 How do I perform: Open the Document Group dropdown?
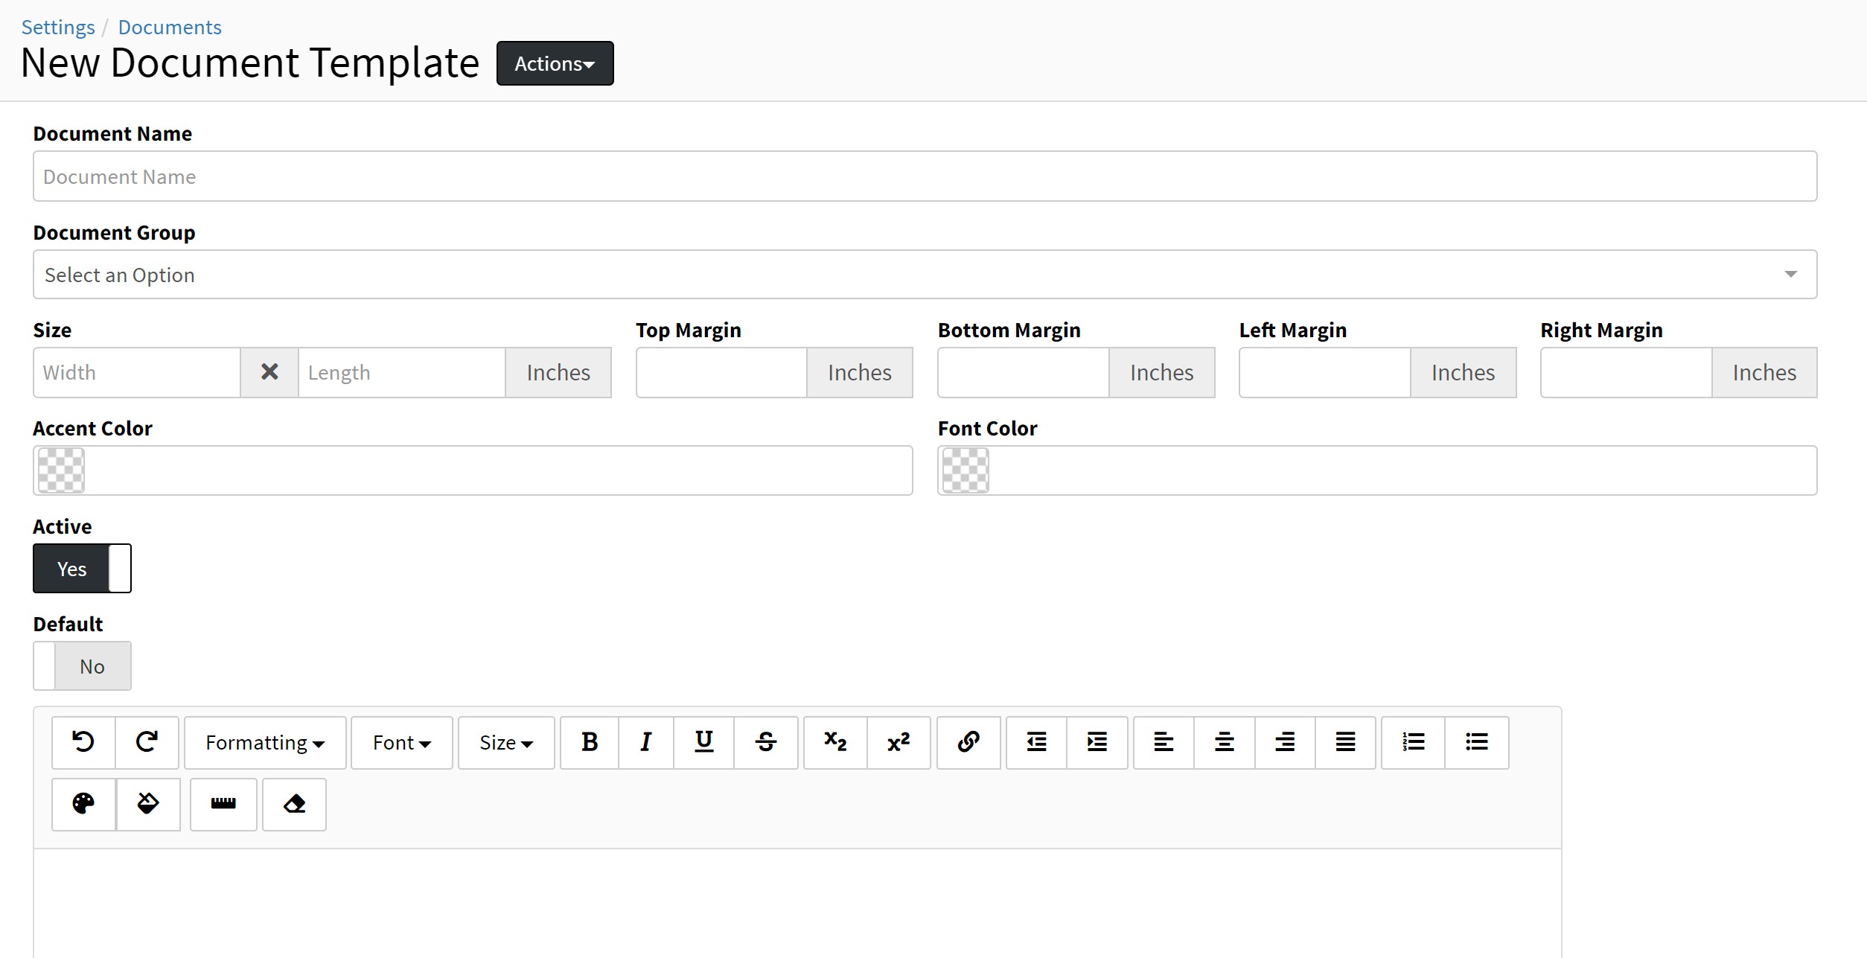pyautogui.click(x=924, y=275)
